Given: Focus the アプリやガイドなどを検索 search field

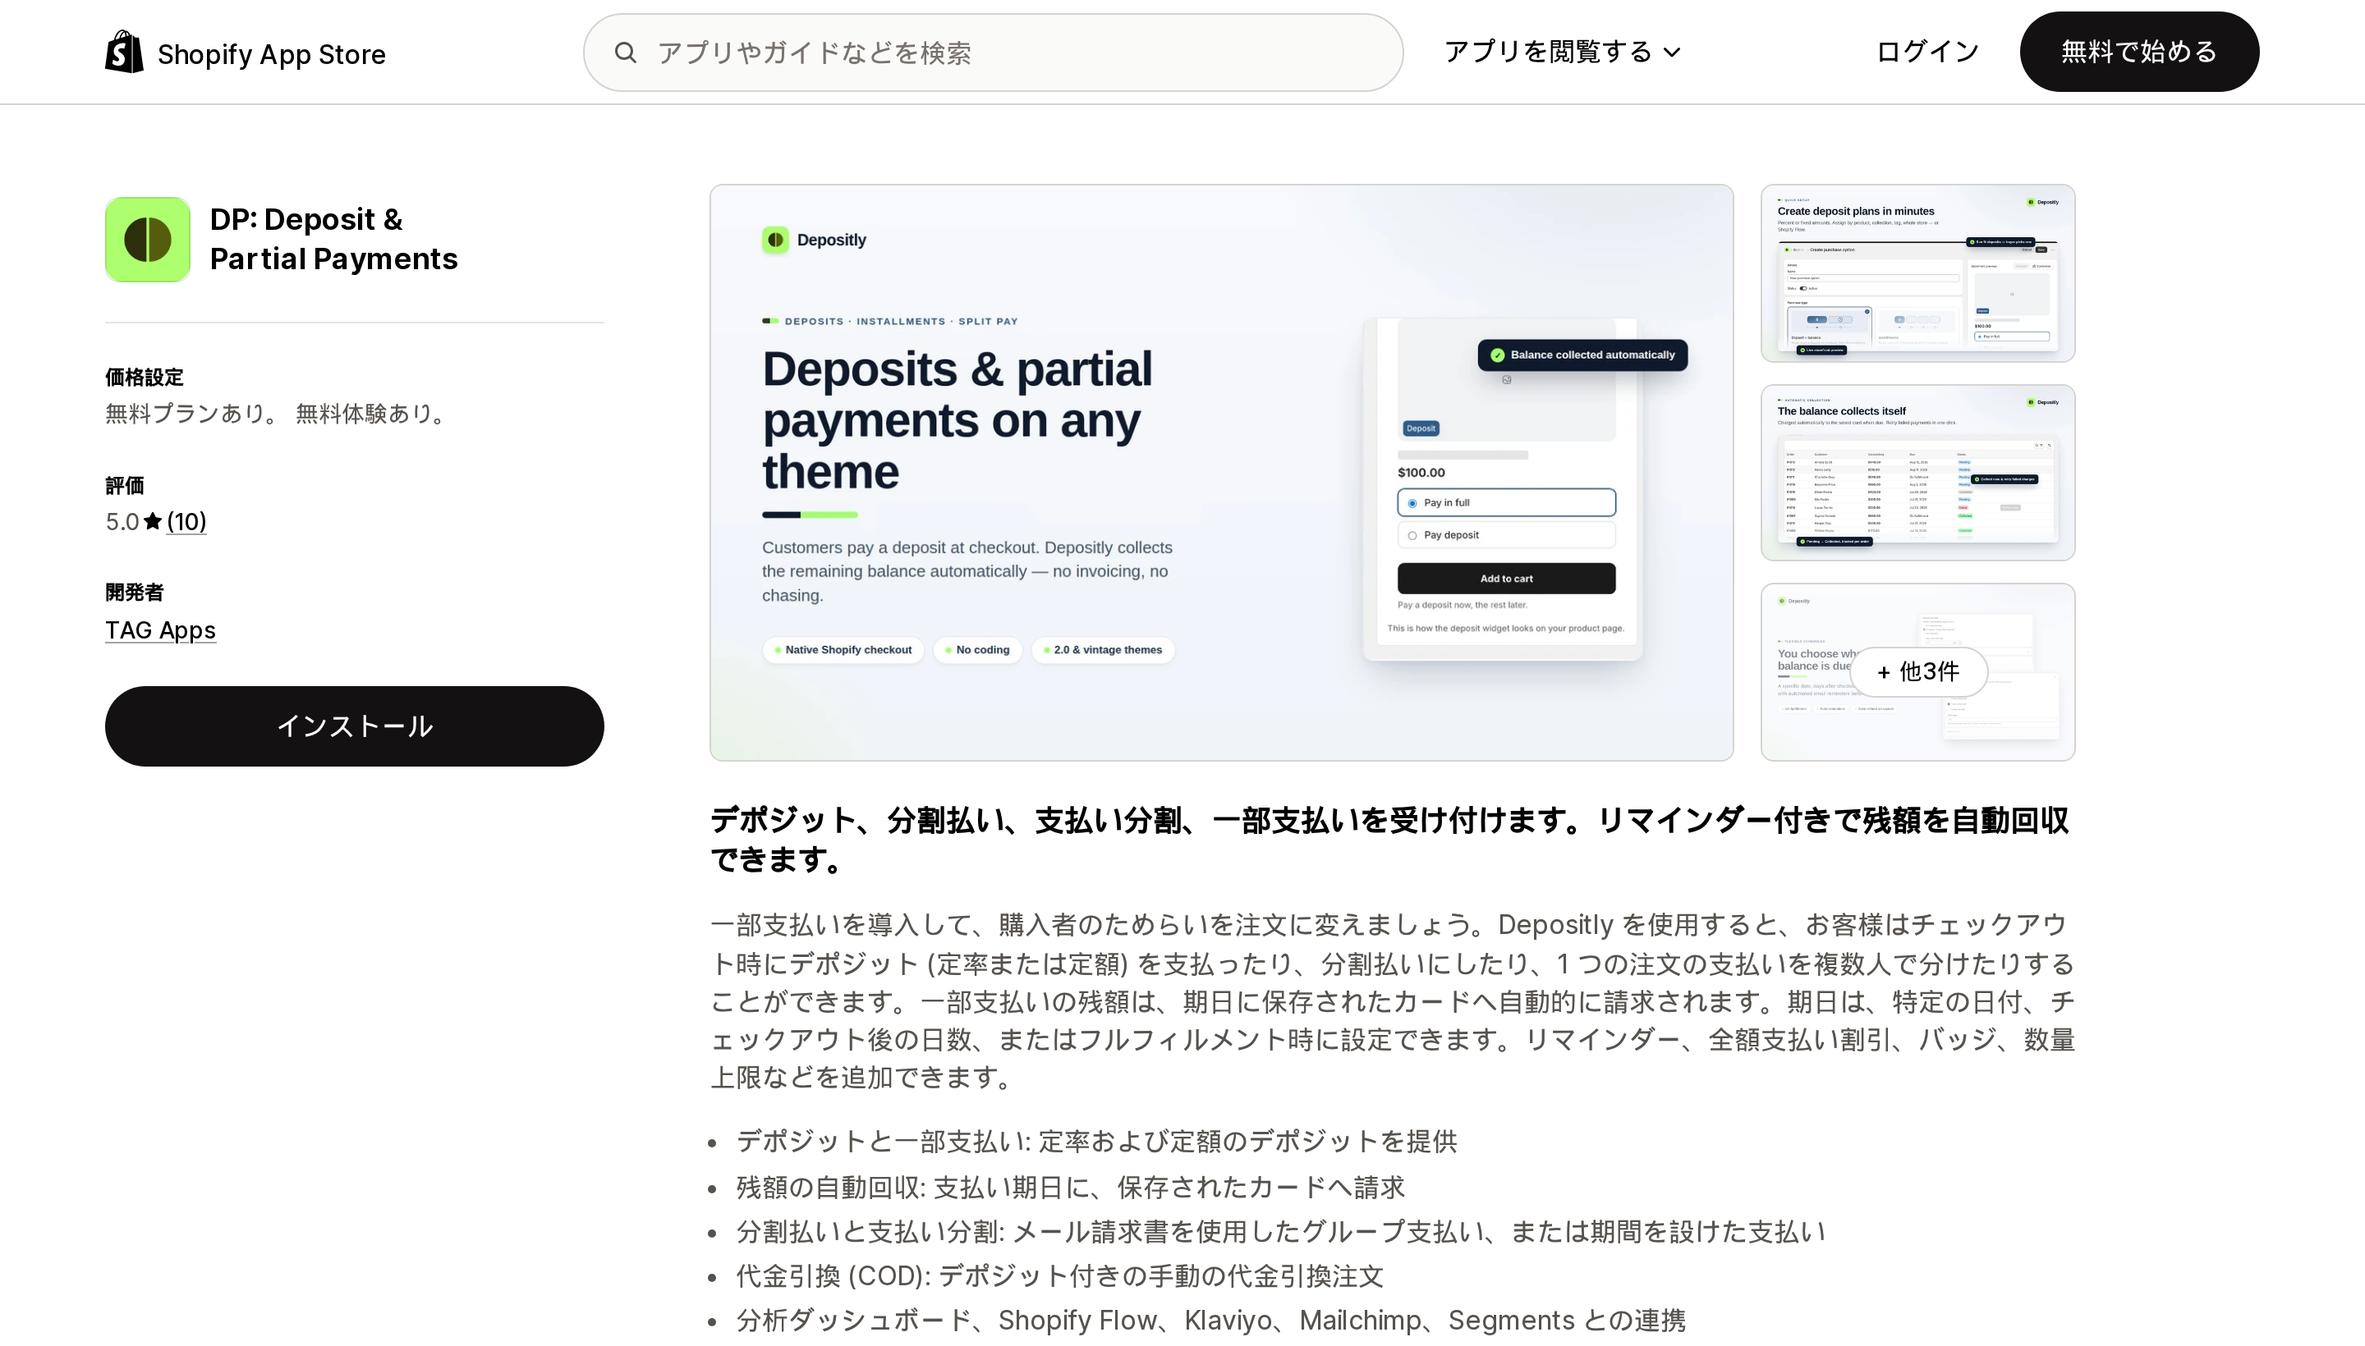Looking at the screenshot, I should 994,53.
